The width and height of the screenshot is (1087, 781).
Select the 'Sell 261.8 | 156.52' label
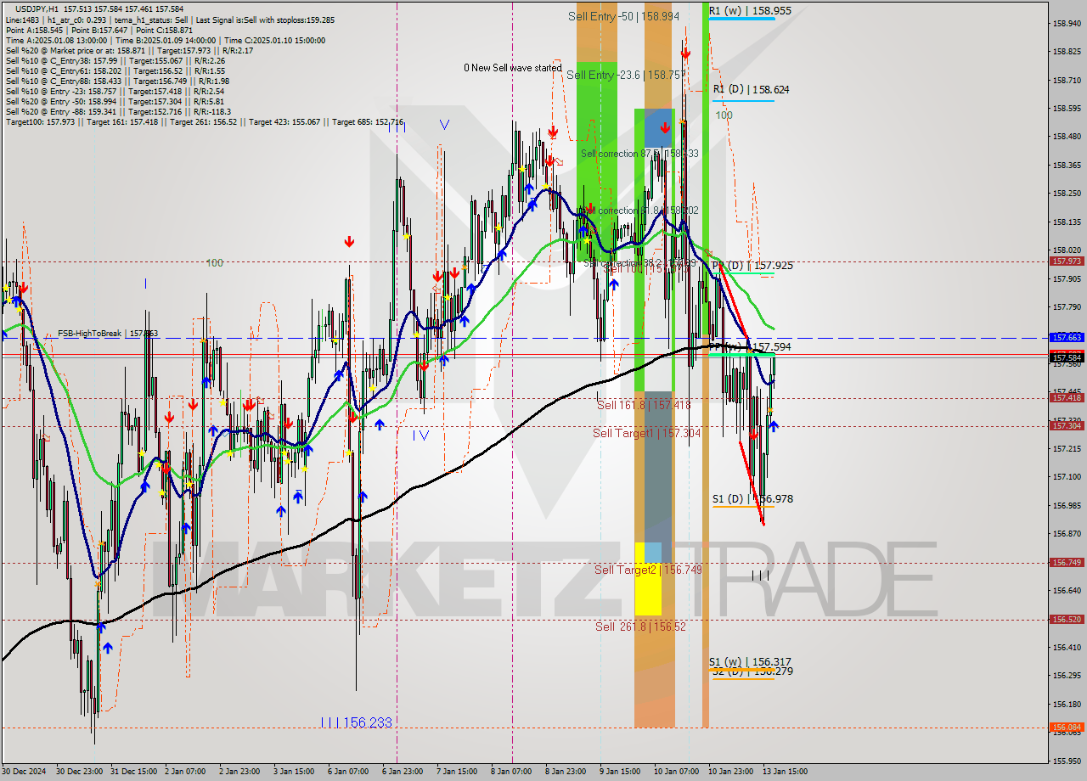640,626
